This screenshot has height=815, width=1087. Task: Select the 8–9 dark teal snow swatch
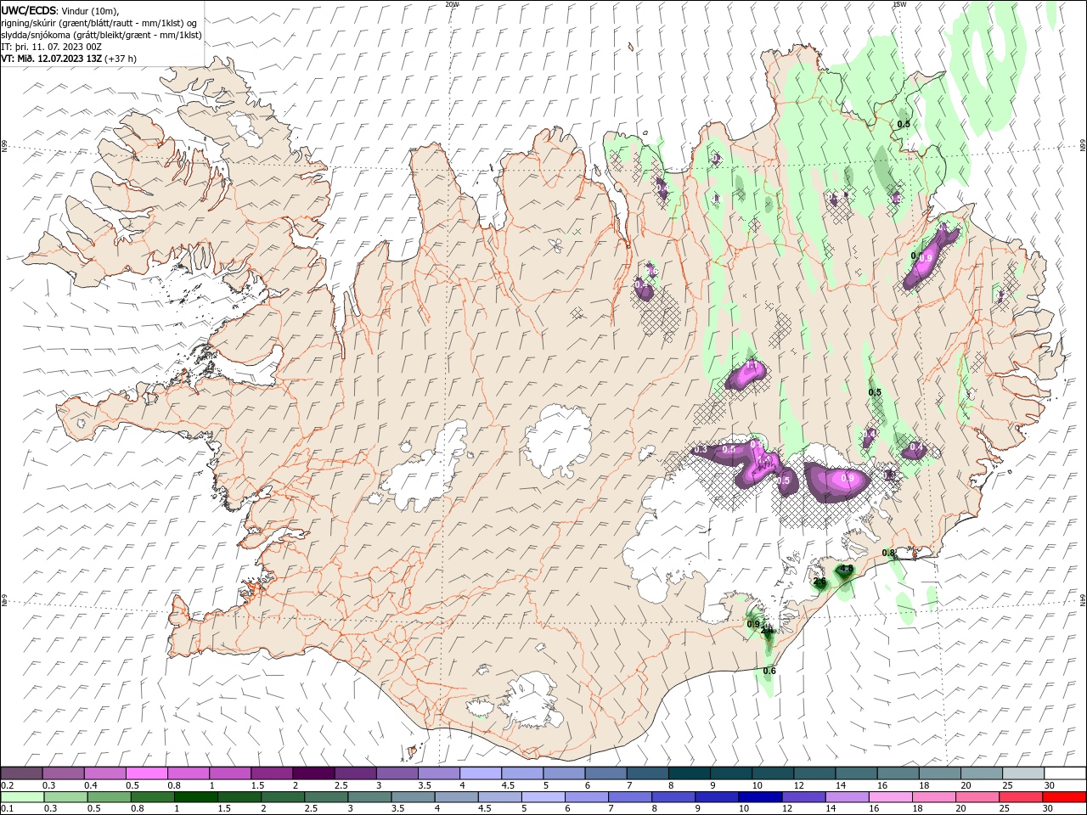pos(689,773)
